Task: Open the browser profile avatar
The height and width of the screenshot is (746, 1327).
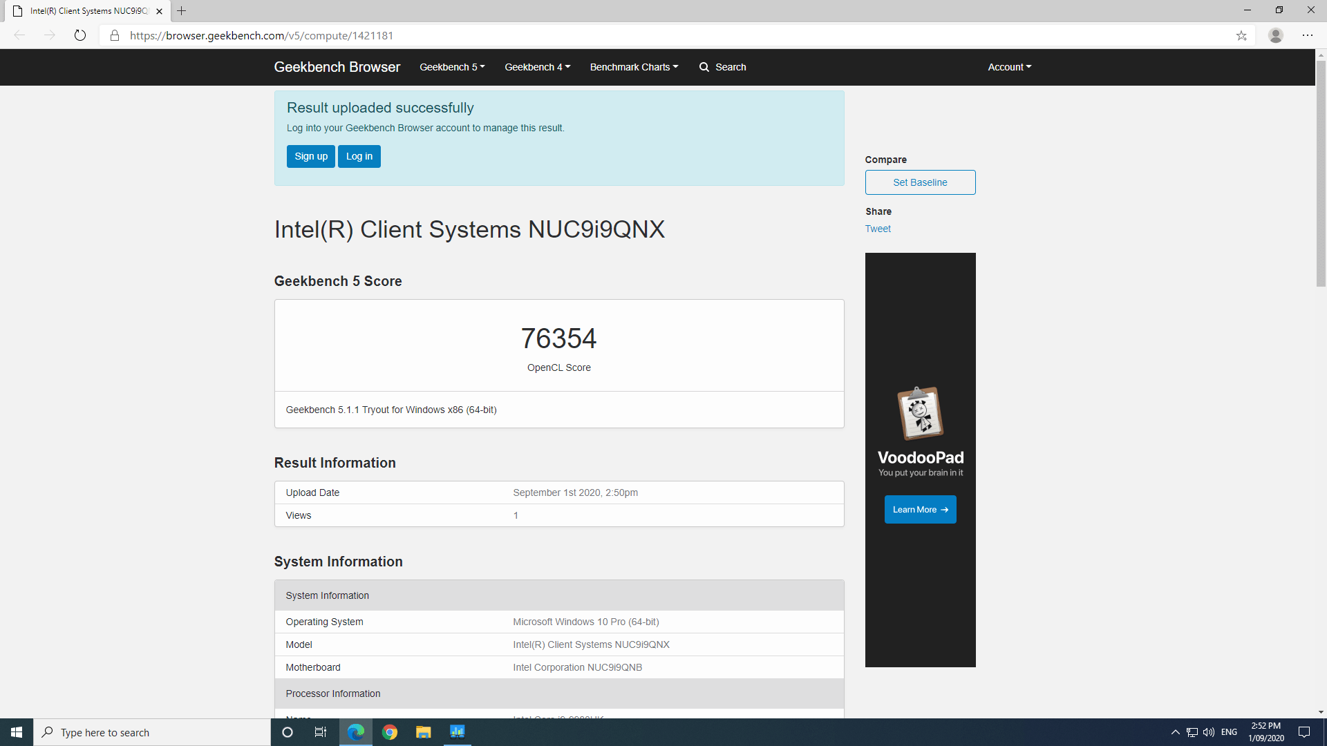Action: [x=1276, y=35]
